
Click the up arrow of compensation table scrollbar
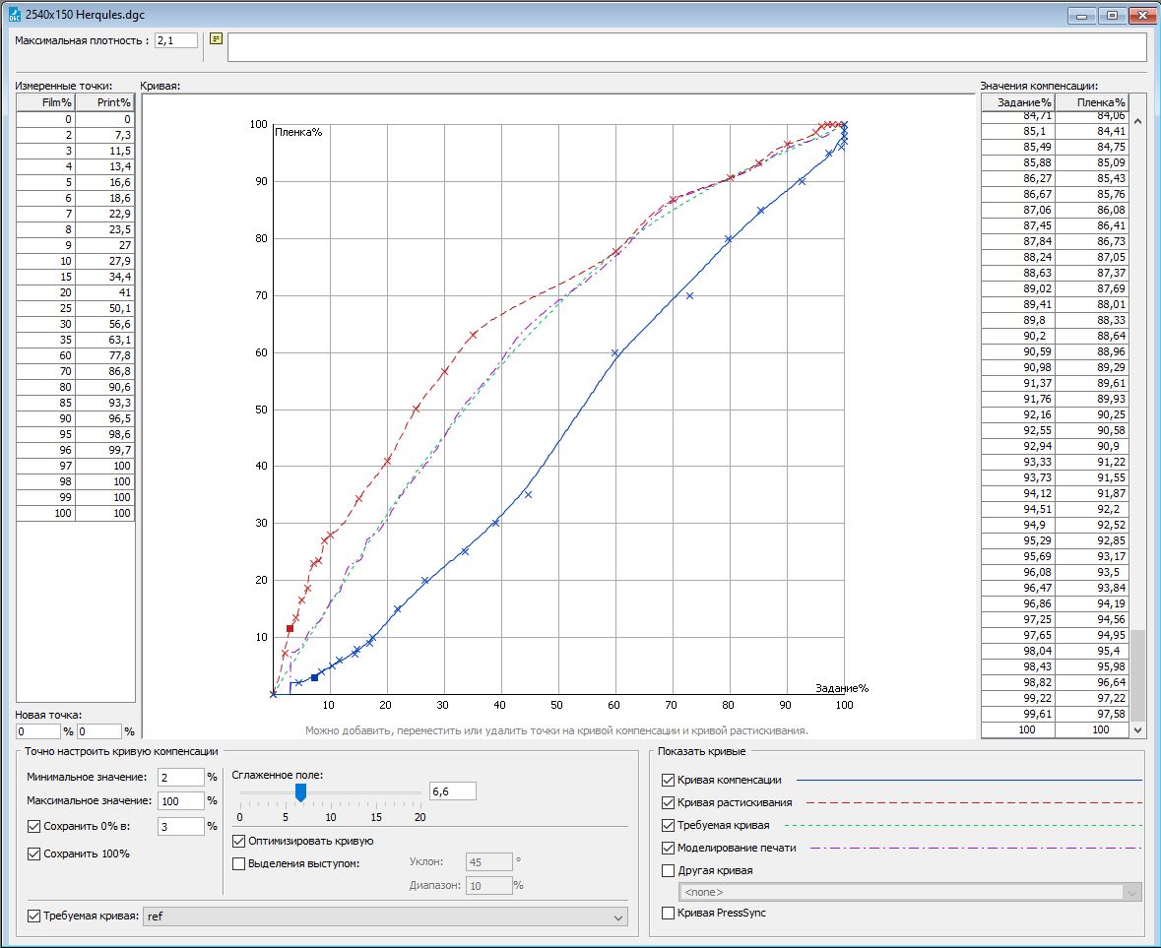point(1138,121)
